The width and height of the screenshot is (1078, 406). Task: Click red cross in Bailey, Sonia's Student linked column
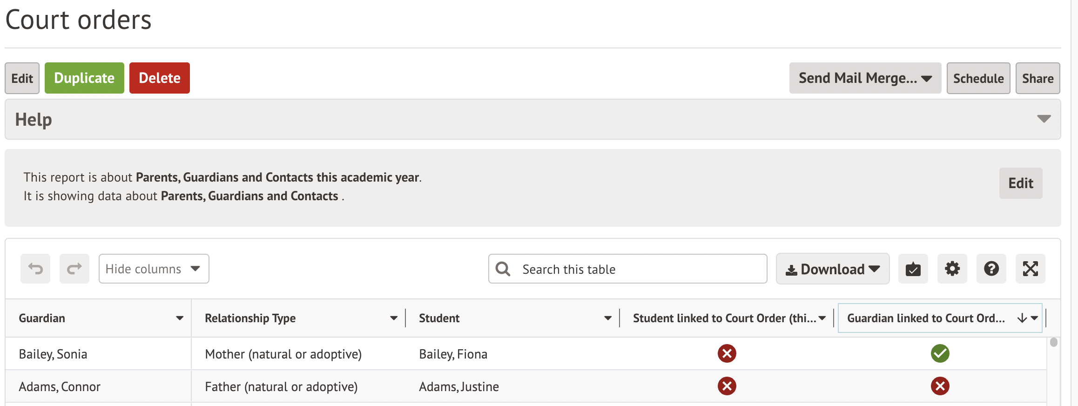727,353
